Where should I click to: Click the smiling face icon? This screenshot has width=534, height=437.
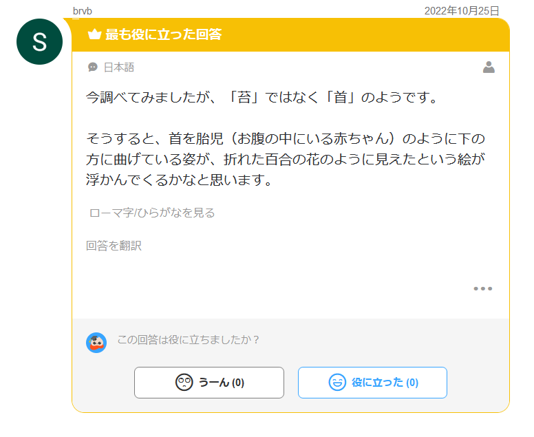coord(337,382)
